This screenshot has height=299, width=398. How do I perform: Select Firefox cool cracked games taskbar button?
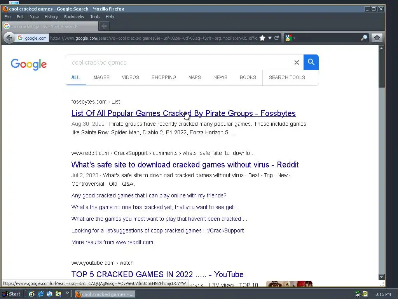click(105, 294)
